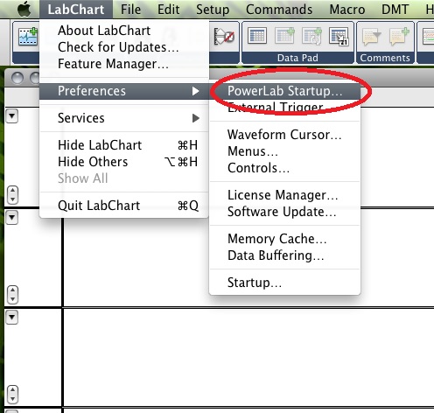Open the Macro menu
The image size is (434, 413).
tap(347, 10)
